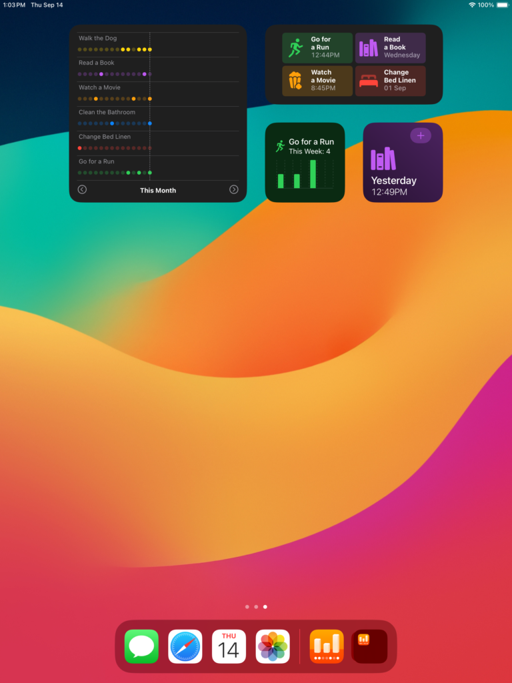The width and height of the screenshot is (512, 683).
Task: Tap the This Month label
Action: click(158, 190)
